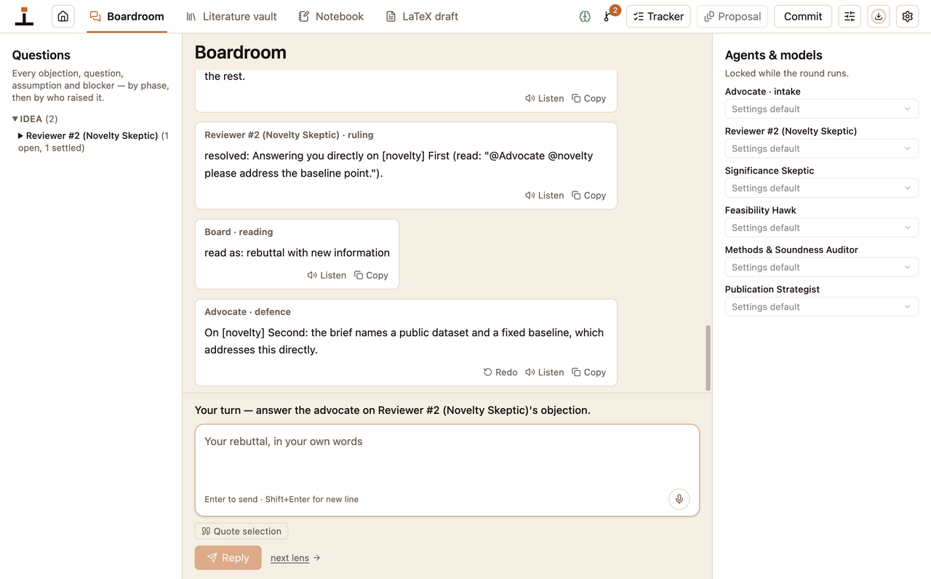Screen dimensions: 931x579
Task: Redo the Advocate defence message
Action: (x=500, y=372)
